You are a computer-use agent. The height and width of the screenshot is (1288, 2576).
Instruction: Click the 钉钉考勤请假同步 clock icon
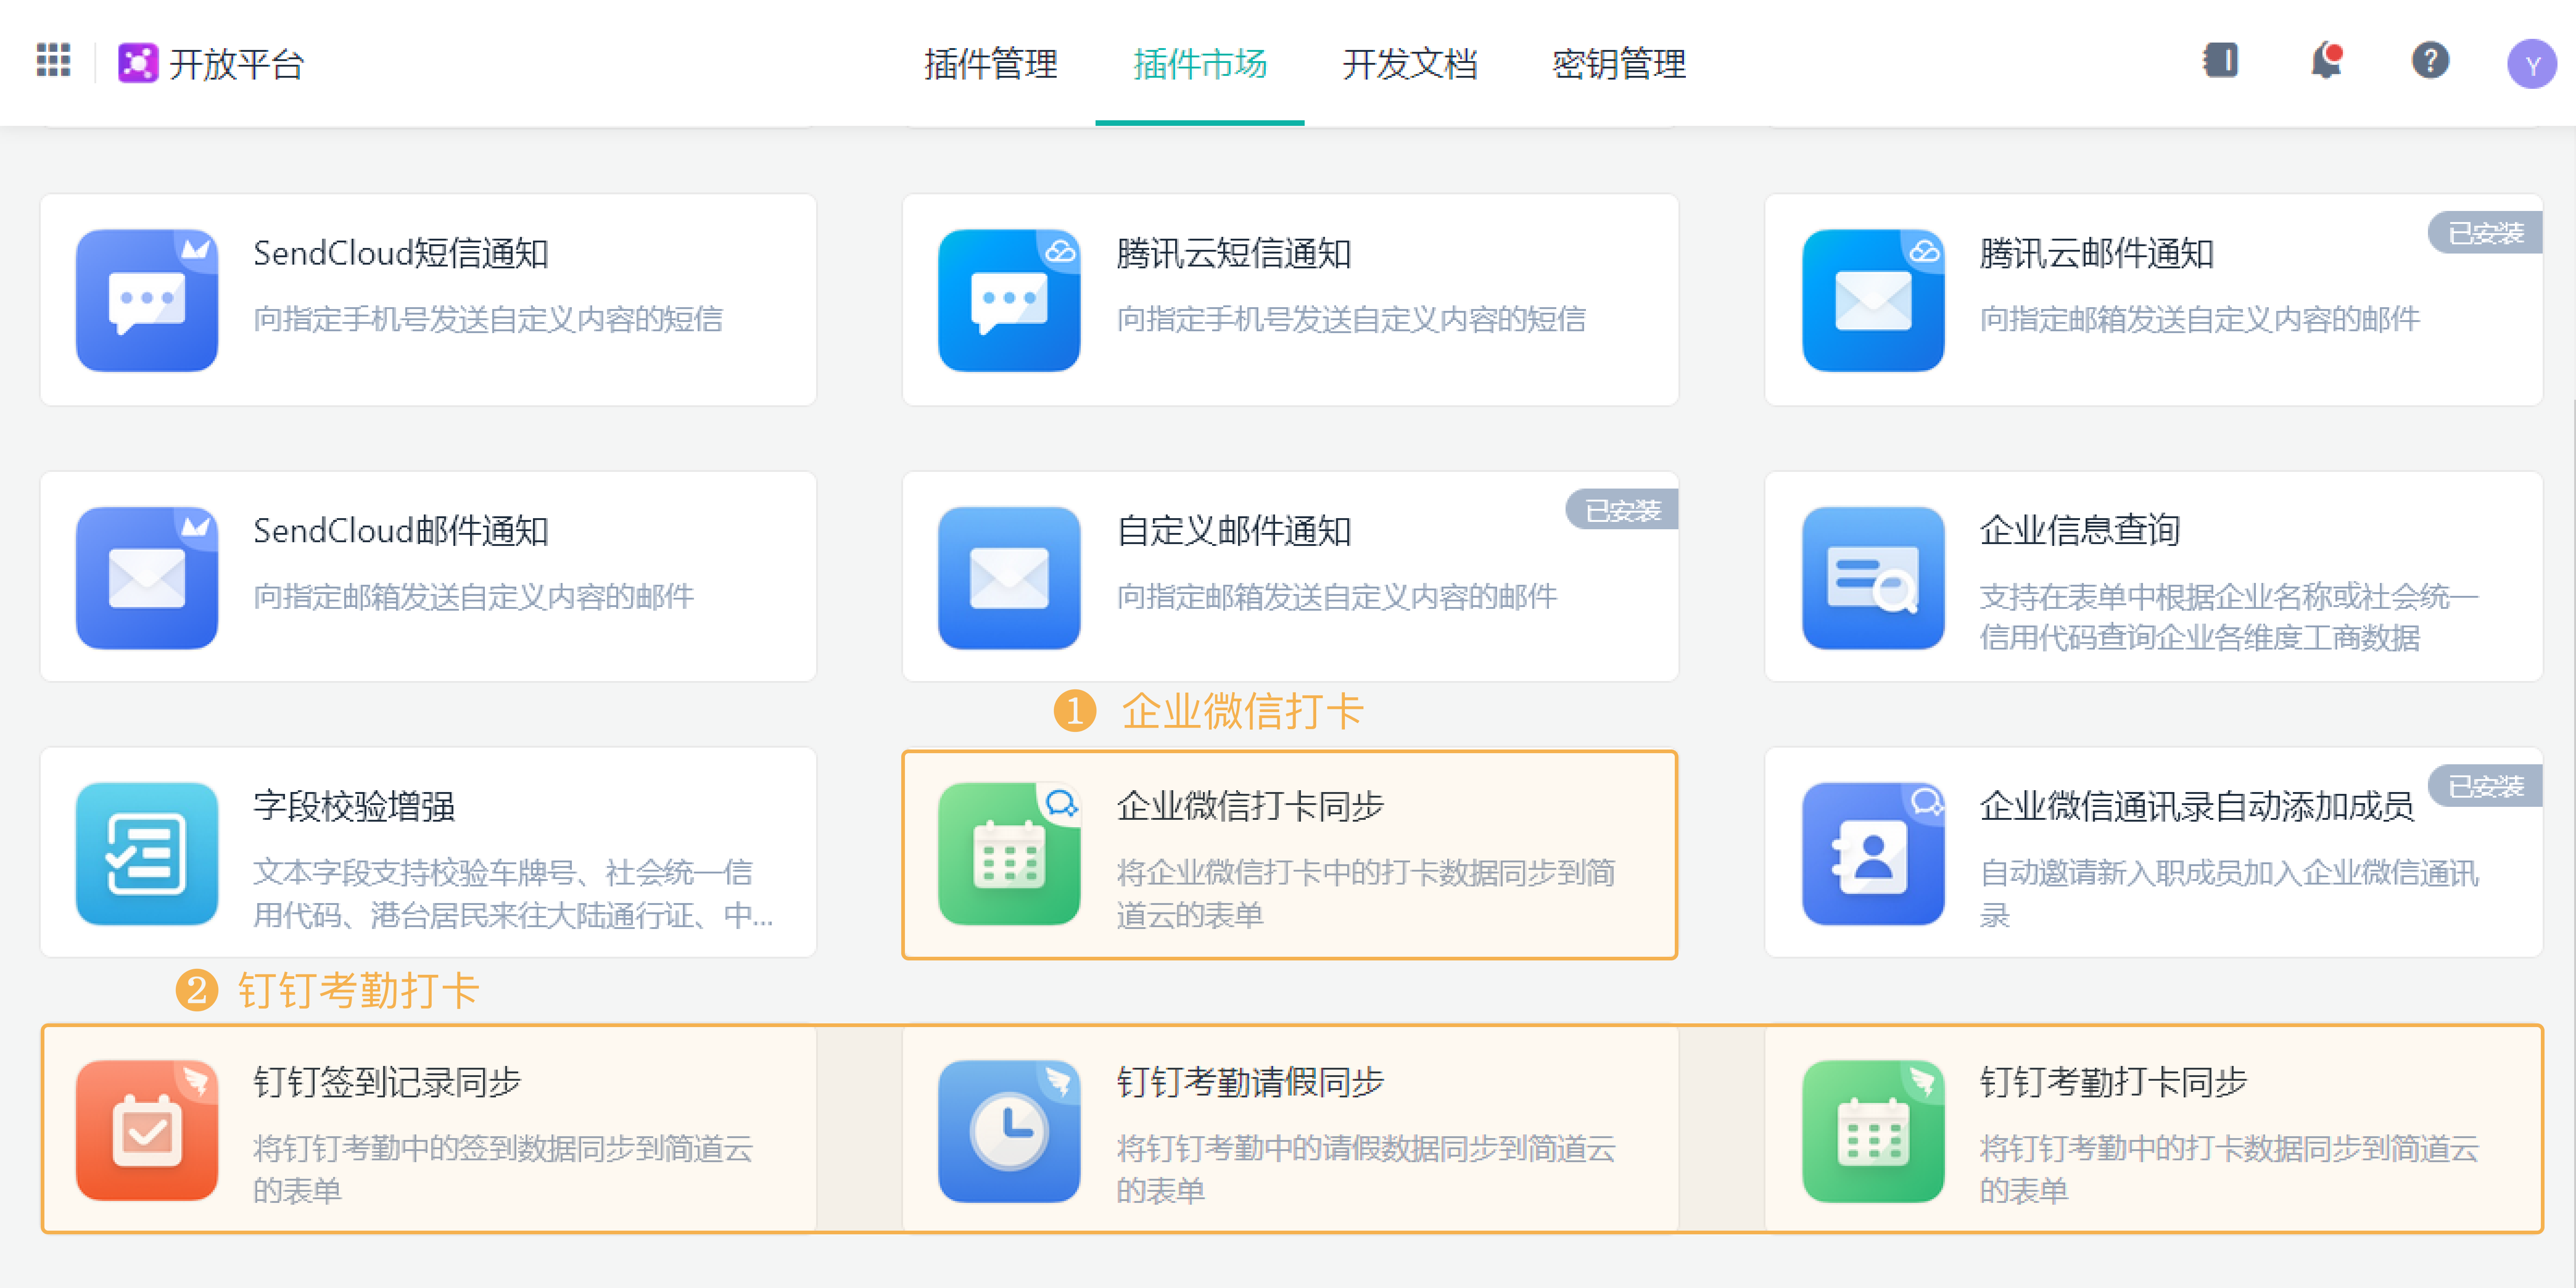pyautogui.click(x=1009, y=1130)
